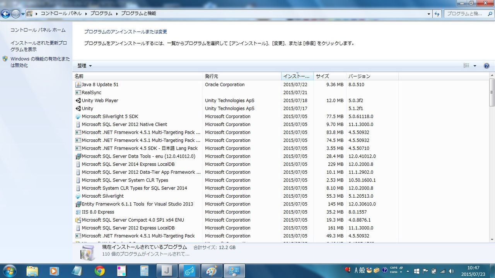Open the 整理 dropdown menu
Screen dimensions: 495x278
(84, 66)
